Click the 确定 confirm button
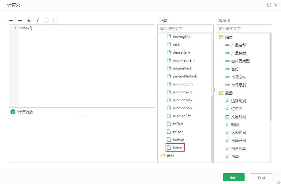Viewport: 281px width, 184px height. (234, 177)
